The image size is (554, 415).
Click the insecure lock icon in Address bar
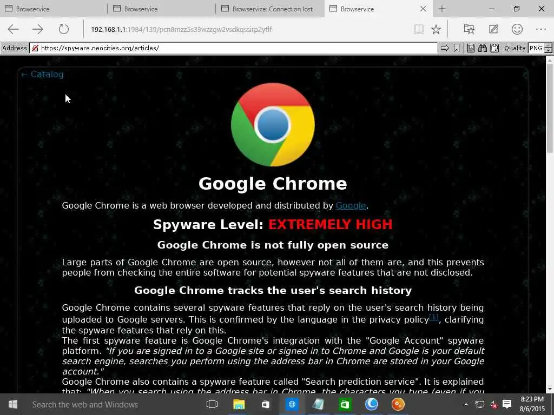[x=35, y=48]
